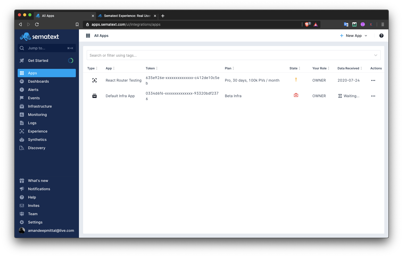
Task: Open actions menu for Default Infra App
Action: coord(373,96)
